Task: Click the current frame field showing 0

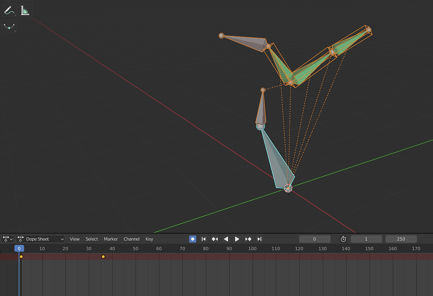Action: [x=315, y=239]
